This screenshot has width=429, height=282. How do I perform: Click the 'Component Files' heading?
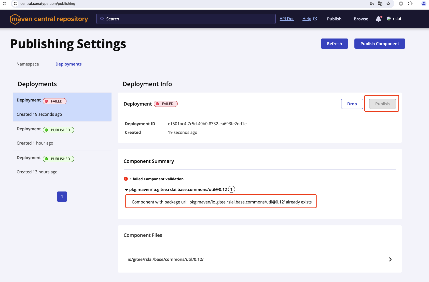(x=143, y=235)
